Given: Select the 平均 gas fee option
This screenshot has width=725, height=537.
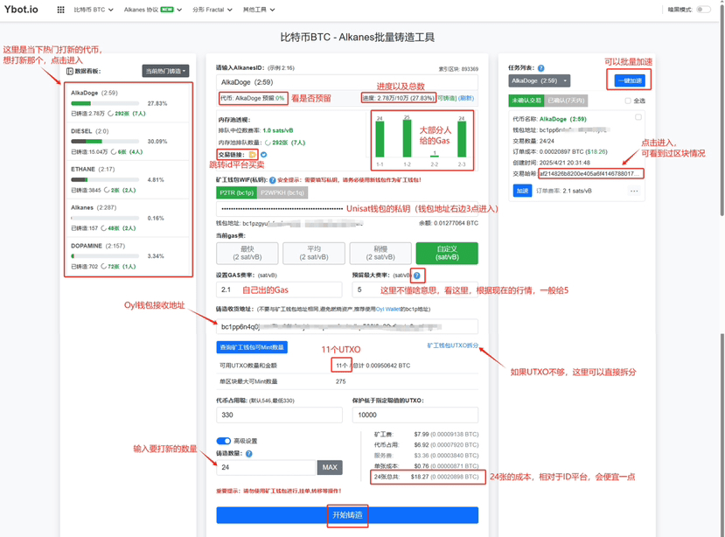Looking at the screenshot, I should pos(314,253).
